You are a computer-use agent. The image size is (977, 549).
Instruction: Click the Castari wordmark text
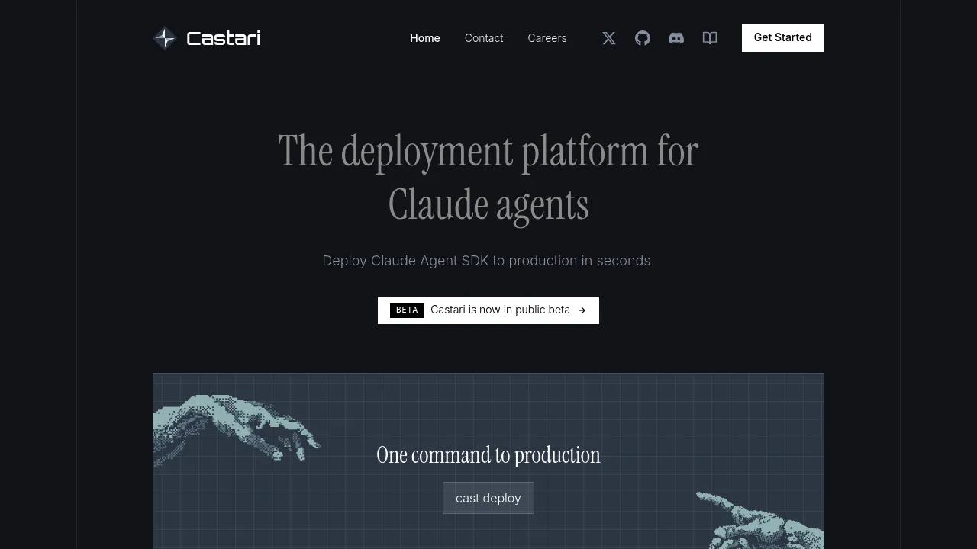[x=223, y=38]
